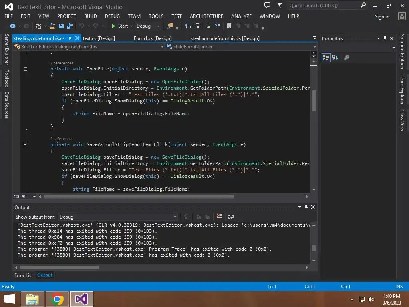Click the code editor vertical scrollbar thumb
Screen dimensions: 409x307
(314, 100)
